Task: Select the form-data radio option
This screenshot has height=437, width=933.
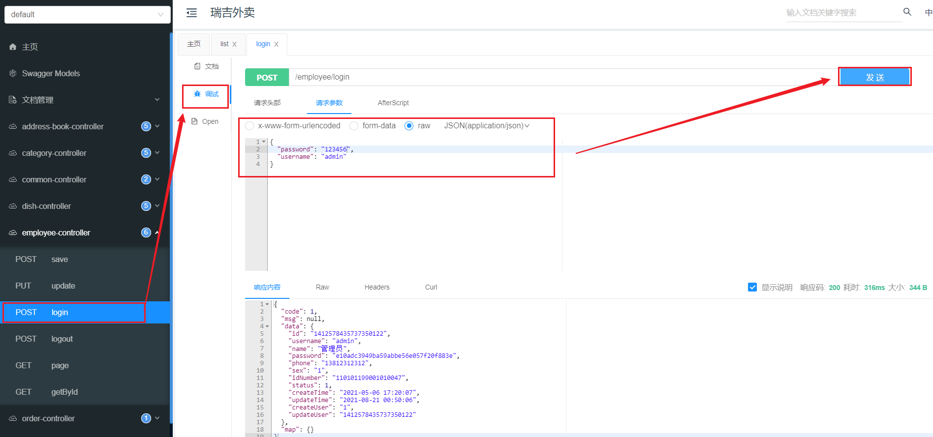Action: pyautogui.click(x=354, y=126)
